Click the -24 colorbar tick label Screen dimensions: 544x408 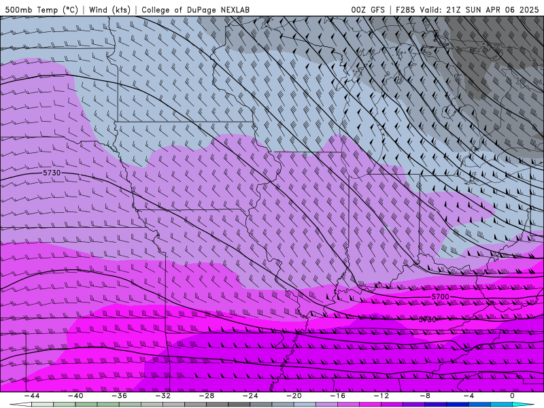250,396
